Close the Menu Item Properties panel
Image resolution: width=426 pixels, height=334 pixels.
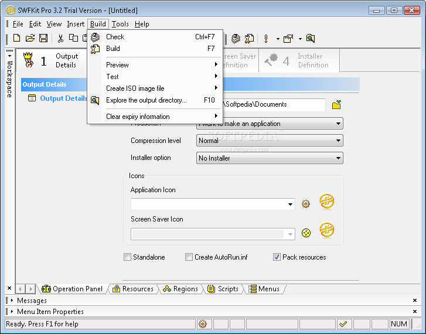pyautogui.click(x=415, y=312)
